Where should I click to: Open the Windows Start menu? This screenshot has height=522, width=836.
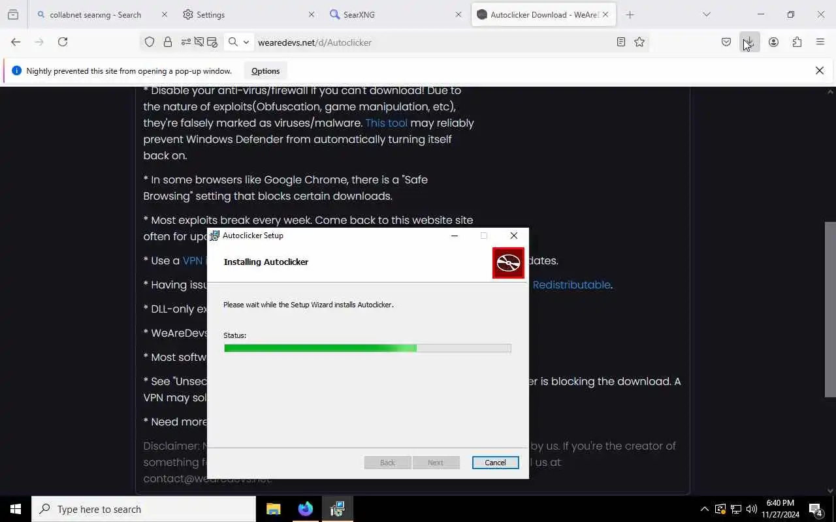tap(16, 509)
